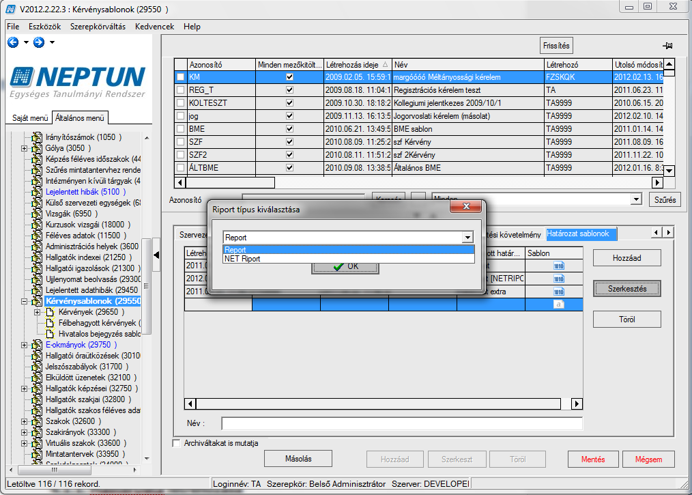Viewport: 692px width, 495px height.
Task: Click the blue forward navigation arrow
Action: coord(39,42)
